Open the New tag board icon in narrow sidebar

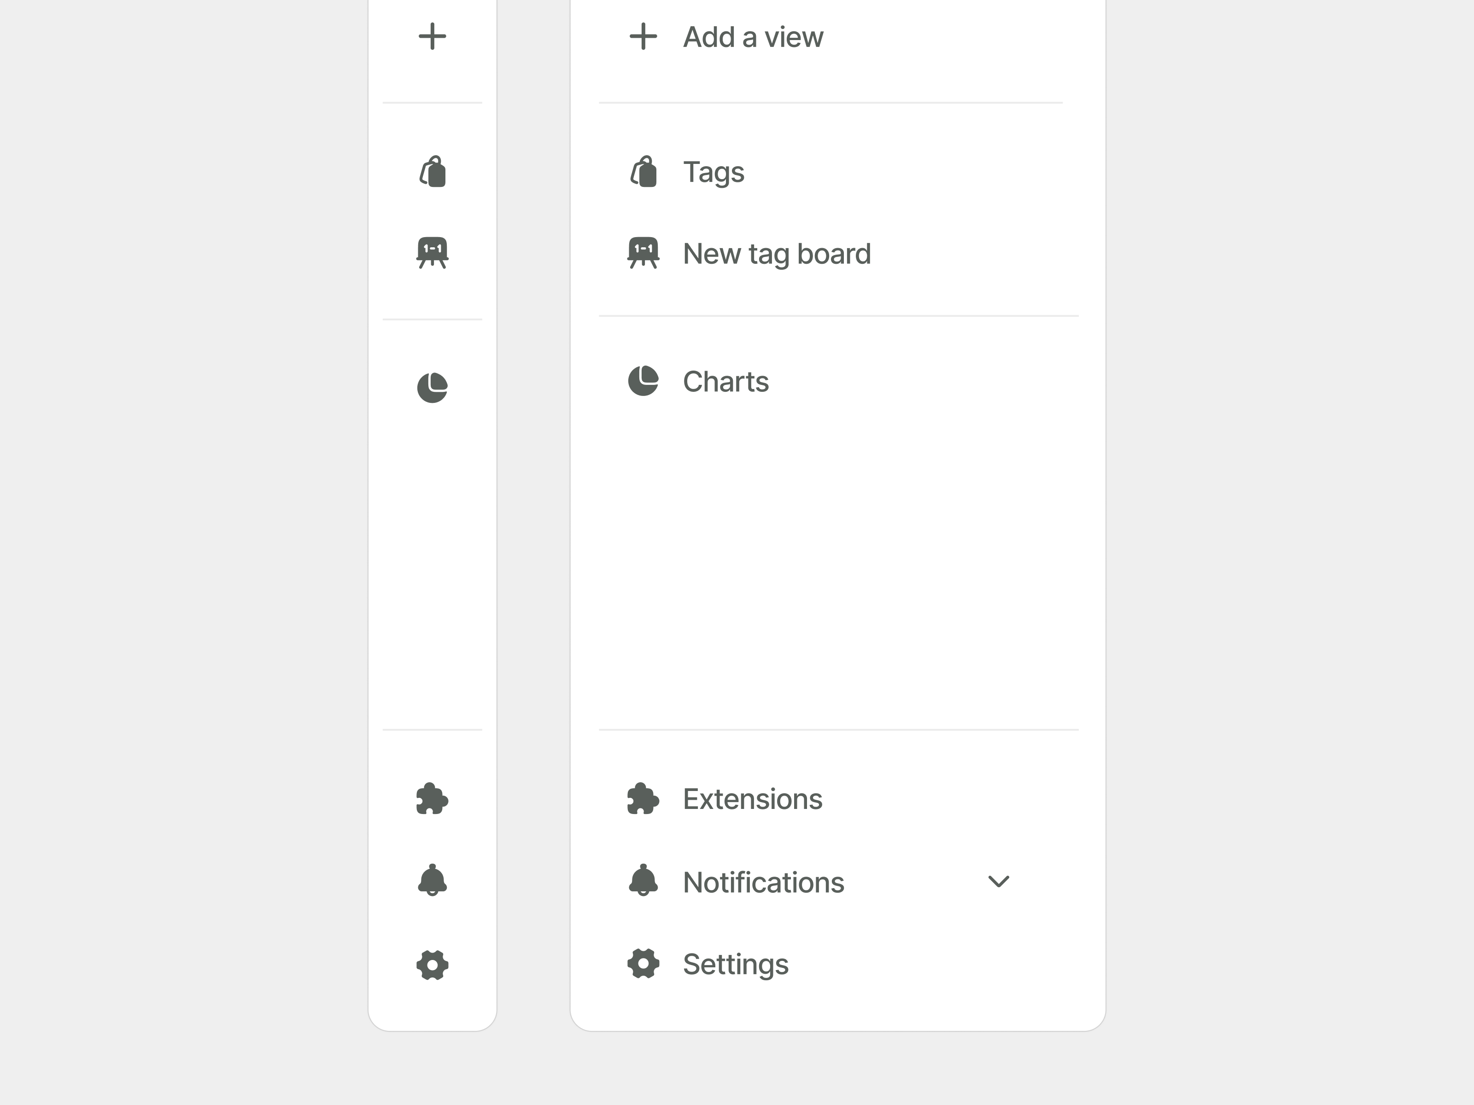click(x=433, y=254)
